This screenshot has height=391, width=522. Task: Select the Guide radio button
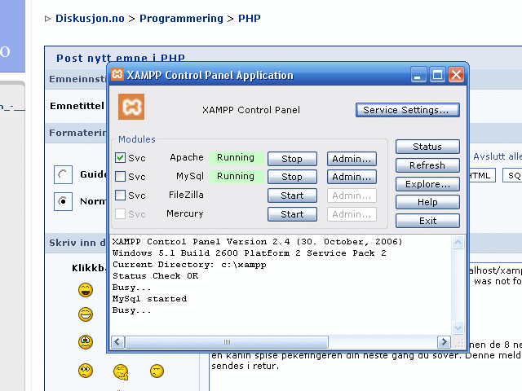click(63, 174)
